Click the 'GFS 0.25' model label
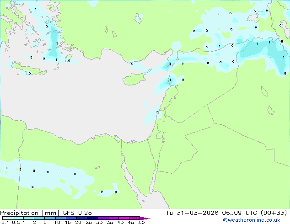This screenshot has height=224, width=290. [x=77, y=213]
